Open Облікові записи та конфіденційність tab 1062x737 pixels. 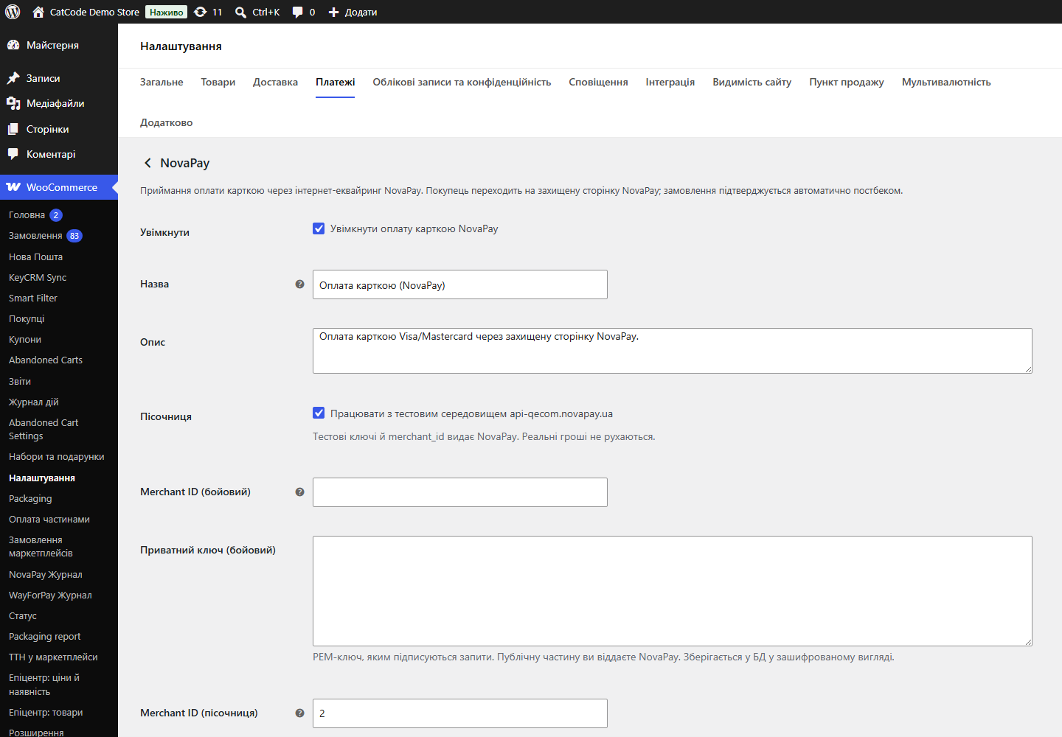tap(462, 82)
